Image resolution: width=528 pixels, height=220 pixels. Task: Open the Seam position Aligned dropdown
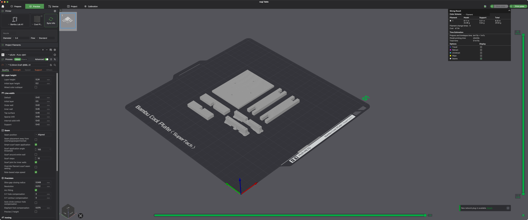pyautogui.click(x=43, y=135)
